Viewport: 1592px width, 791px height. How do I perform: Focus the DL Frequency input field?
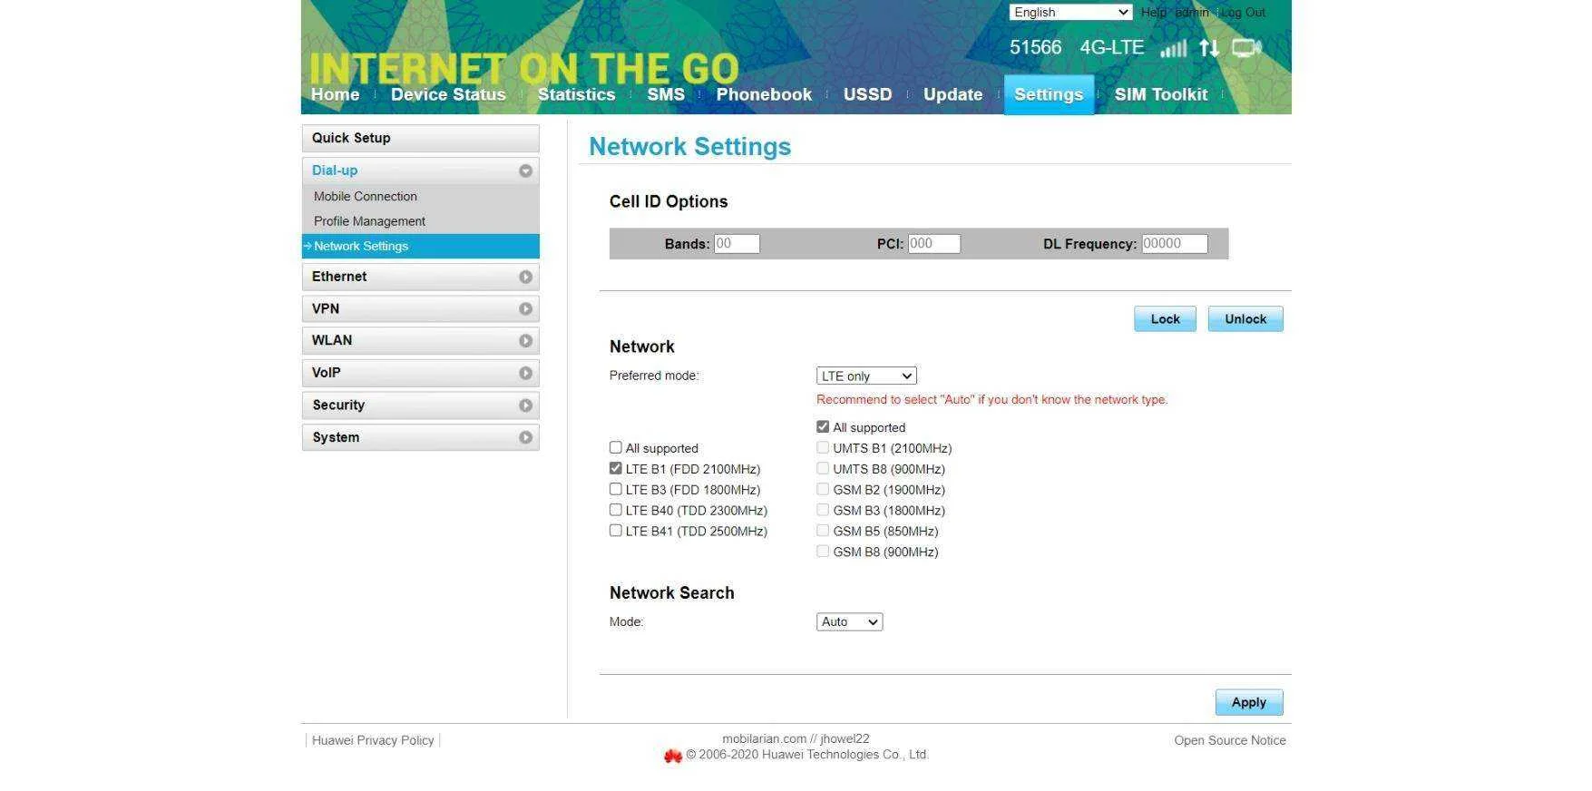click(x=1175, y=243)
